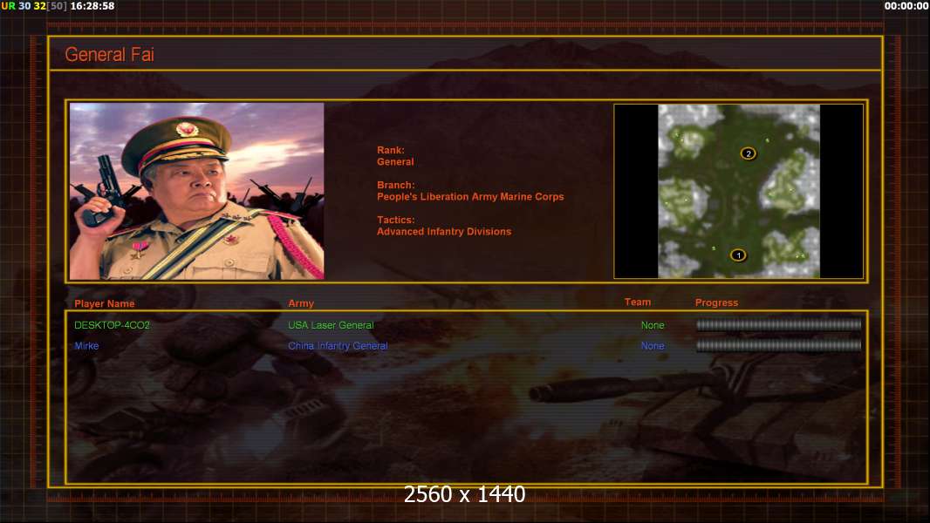Select player name Mirke
This screenshot has height=523, width=930.
click(x=86, y=346)
